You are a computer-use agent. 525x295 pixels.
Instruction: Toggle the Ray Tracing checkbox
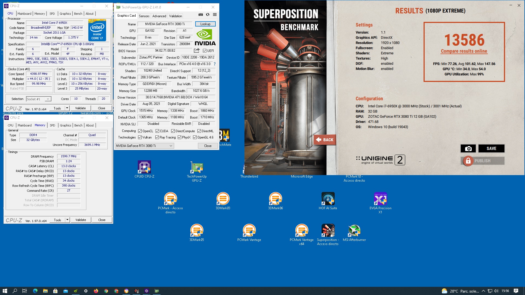157,137
